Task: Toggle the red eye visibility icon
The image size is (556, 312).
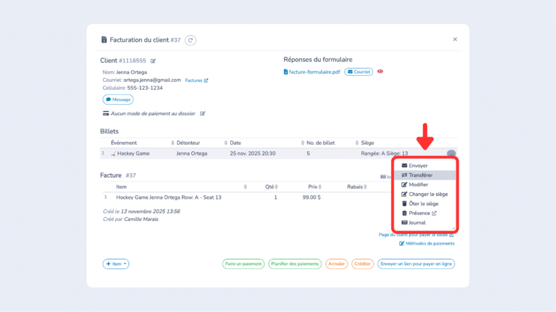Action: pos(380,71)
